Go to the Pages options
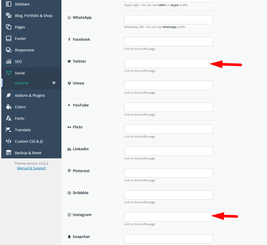267x245 pixels. [x=31, y=27]
